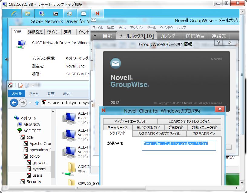The image size is (247, 193).
Task: Open the Explorer ホーム ribbon tab
Action: (34, 94)
